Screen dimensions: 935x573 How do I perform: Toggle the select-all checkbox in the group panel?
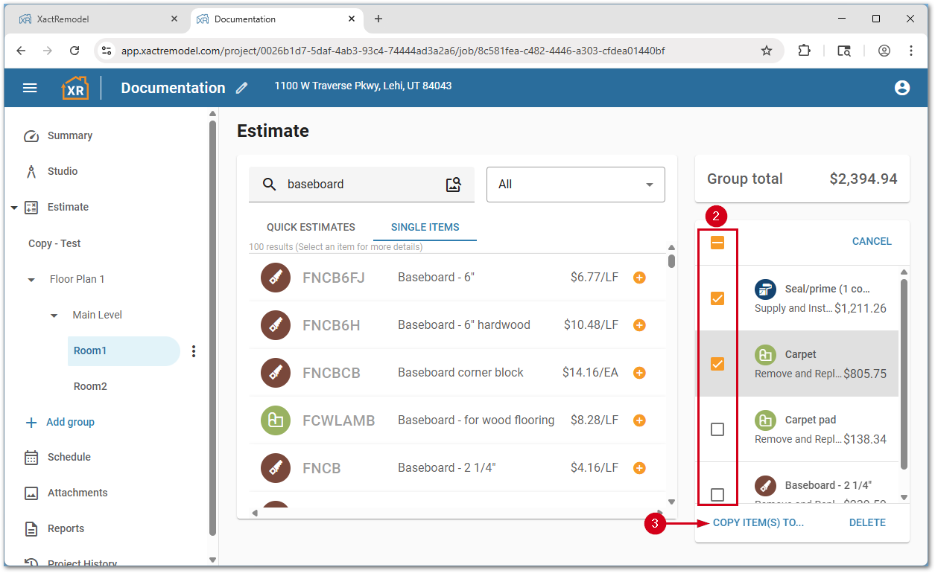pos(717,243)
